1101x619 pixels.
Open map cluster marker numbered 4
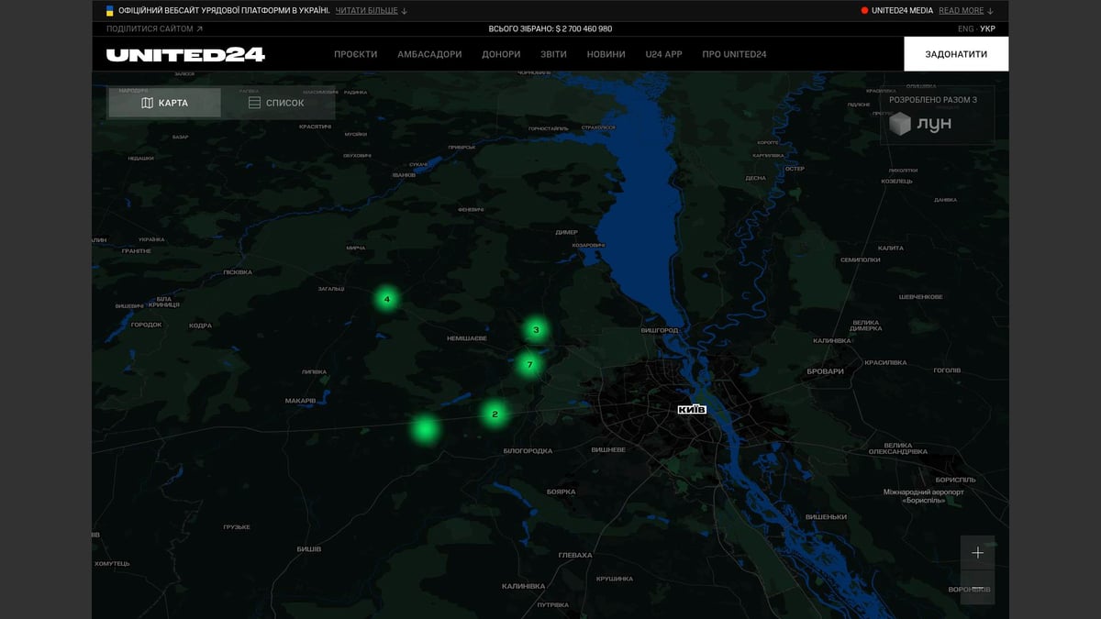pos(387,299)
